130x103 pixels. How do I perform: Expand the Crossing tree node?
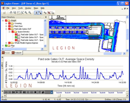coord(6,24)
